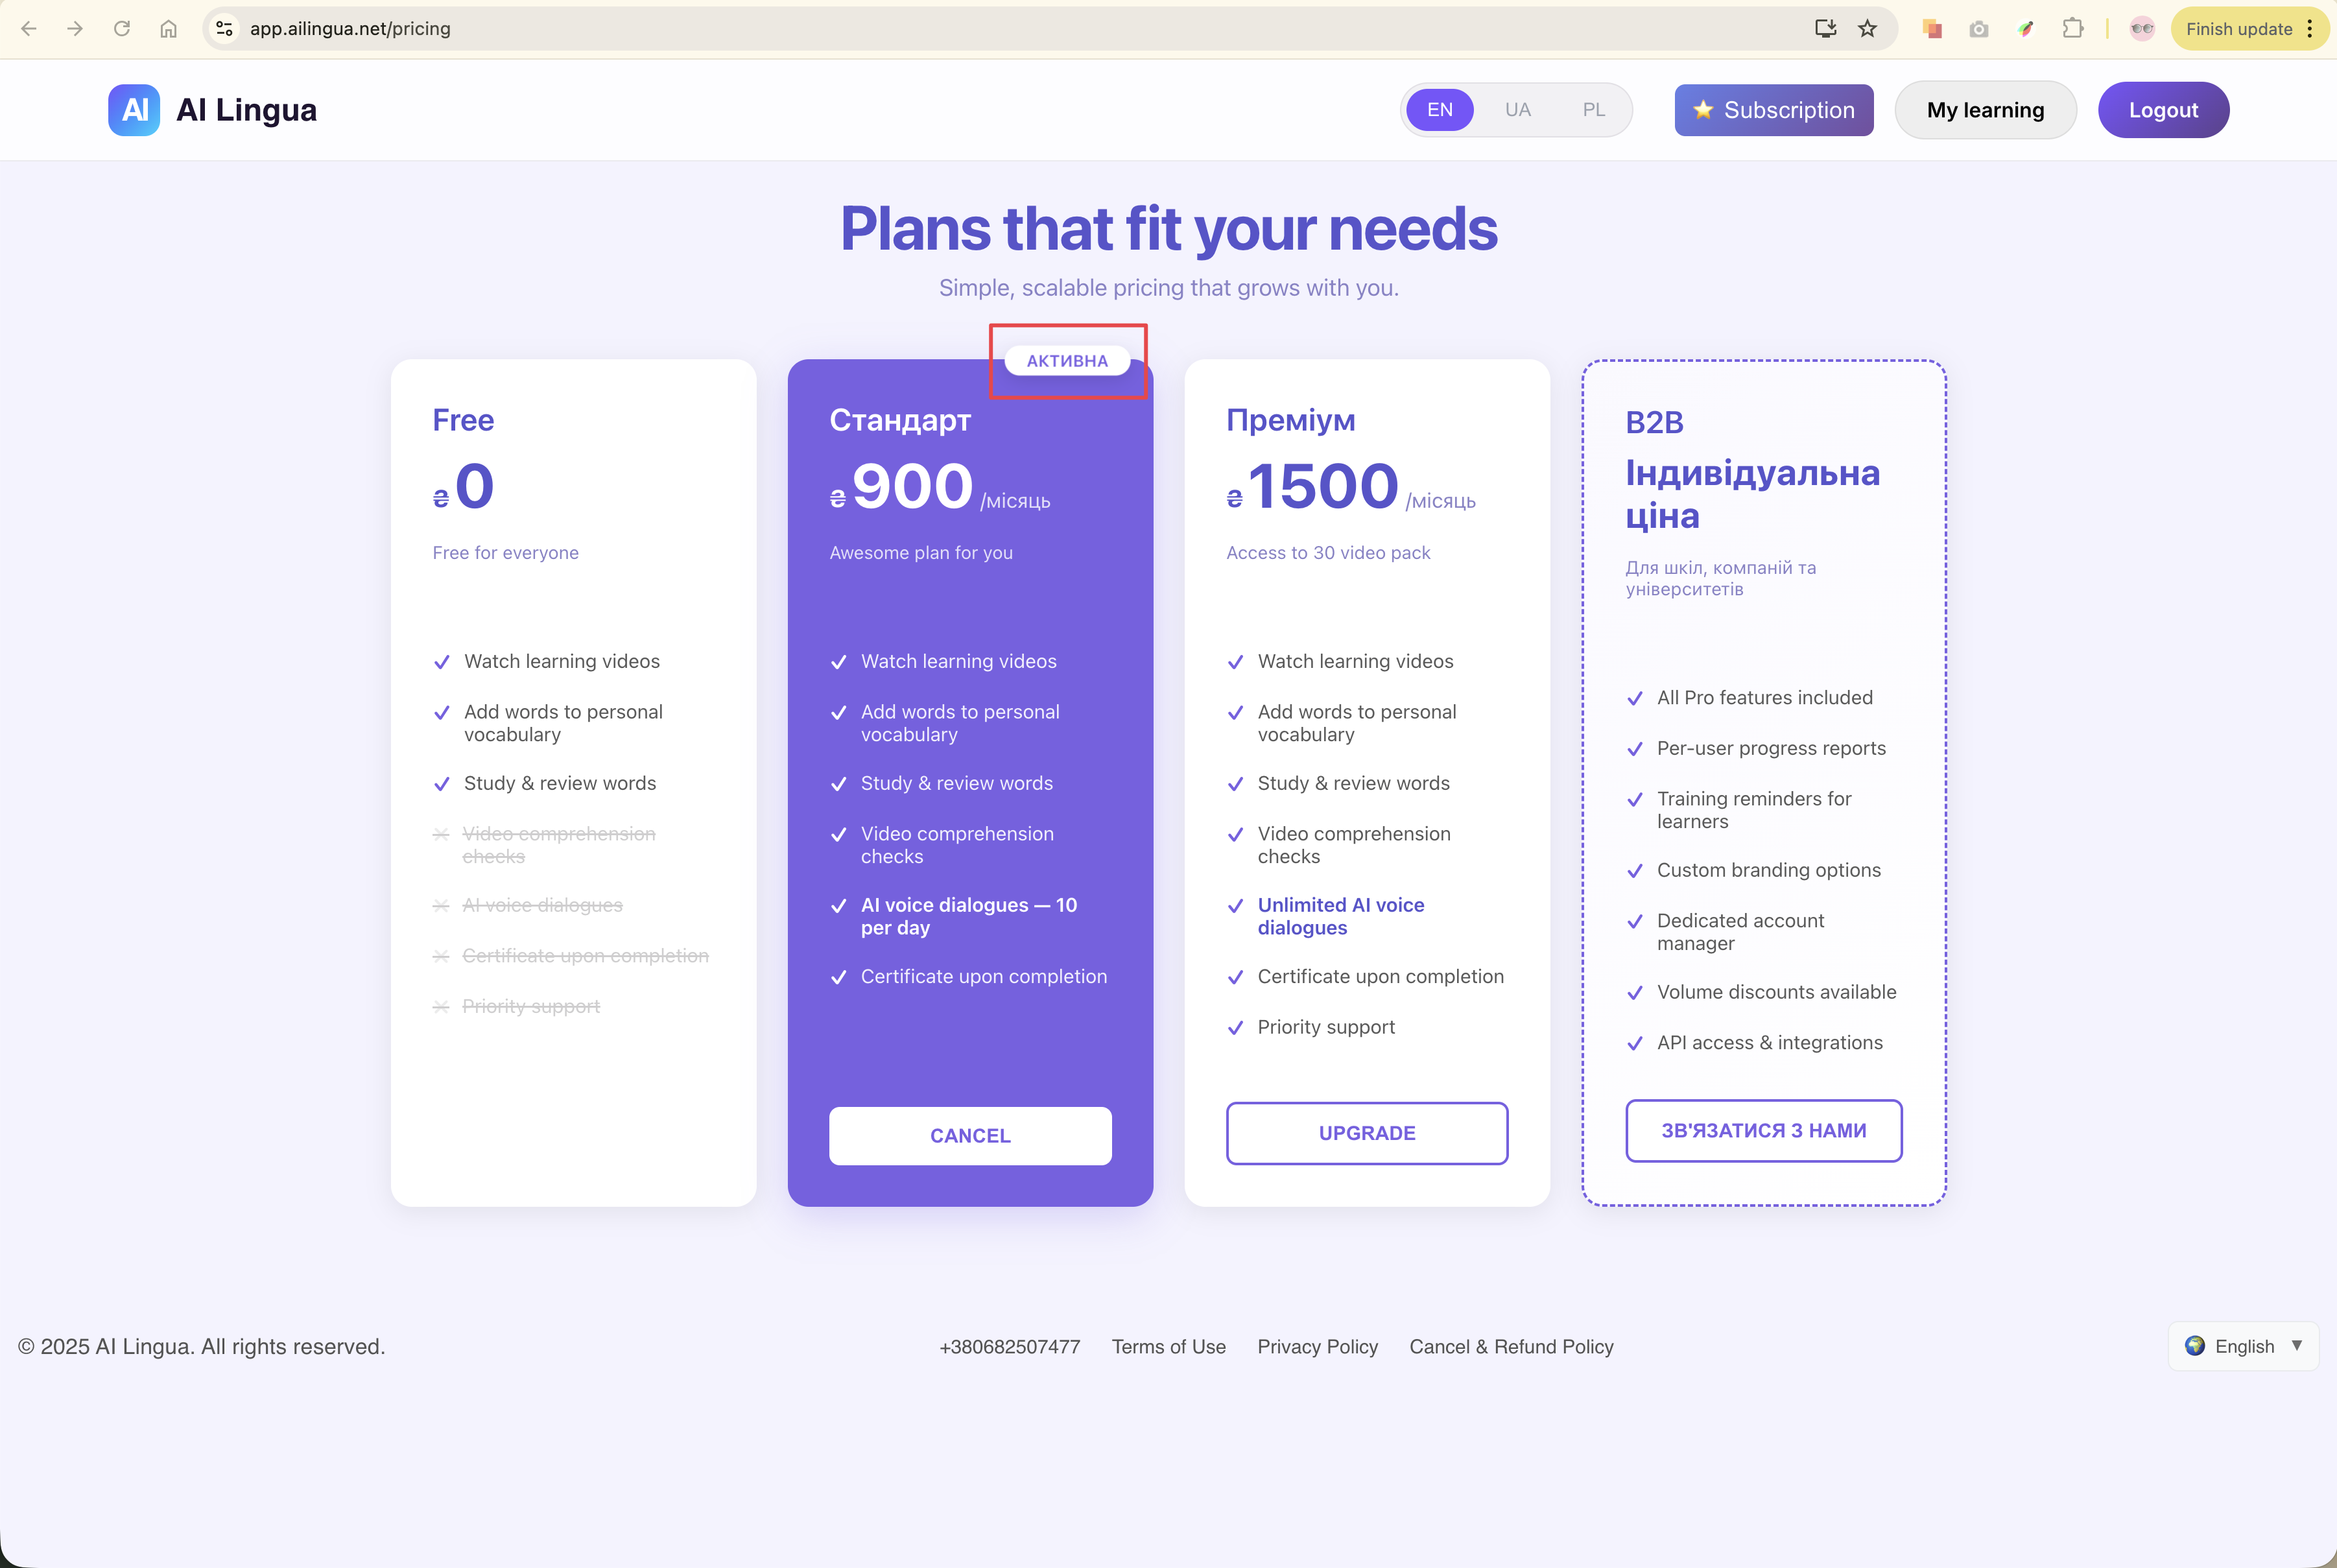Viewport: 2337px width, 1568px height.
Task: Select the EN language option
Action: [1439, 110]
